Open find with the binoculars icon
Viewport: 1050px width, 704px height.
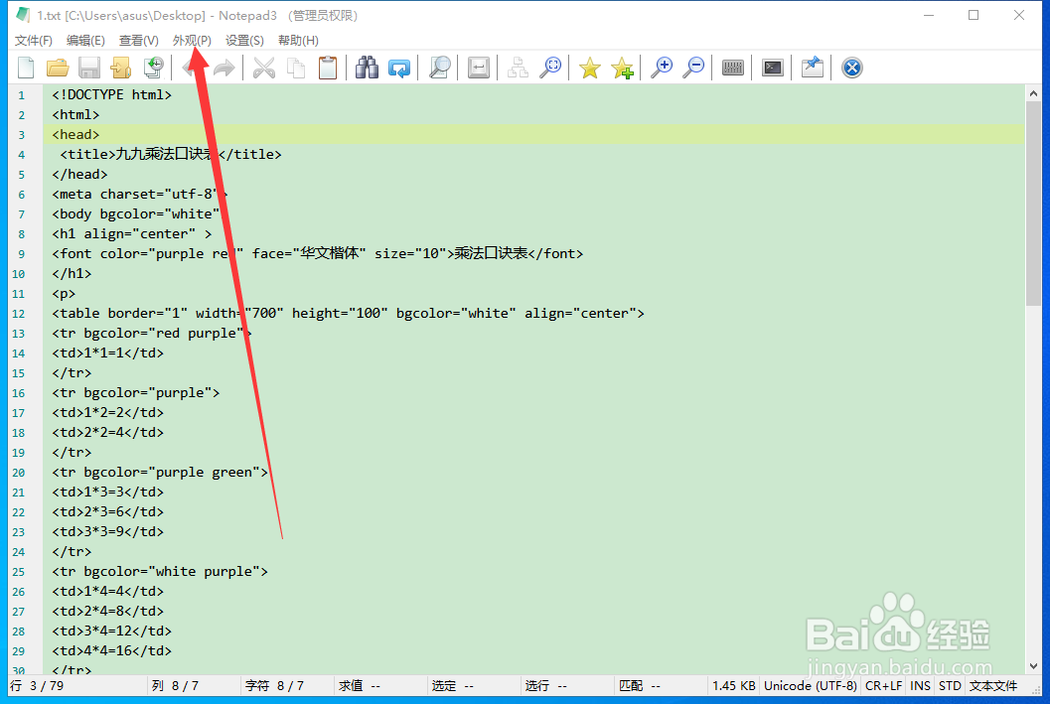(x=367, y=68)
